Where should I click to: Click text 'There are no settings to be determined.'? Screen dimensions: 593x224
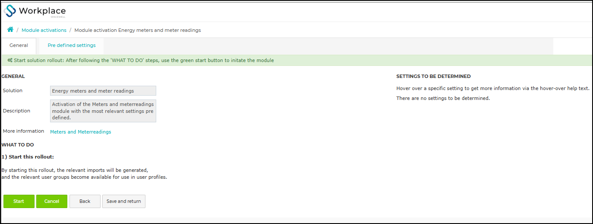click(443, 98)
